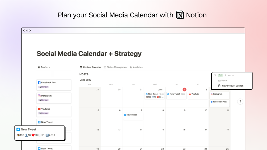Viewport: 267px width, 150px height.
Task: Open the help question mark button
Action: point(240,101)
